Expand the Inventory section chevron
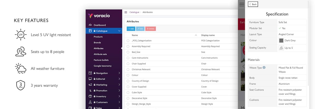This screenshot has width=329, height=109. tap(119, 96)
